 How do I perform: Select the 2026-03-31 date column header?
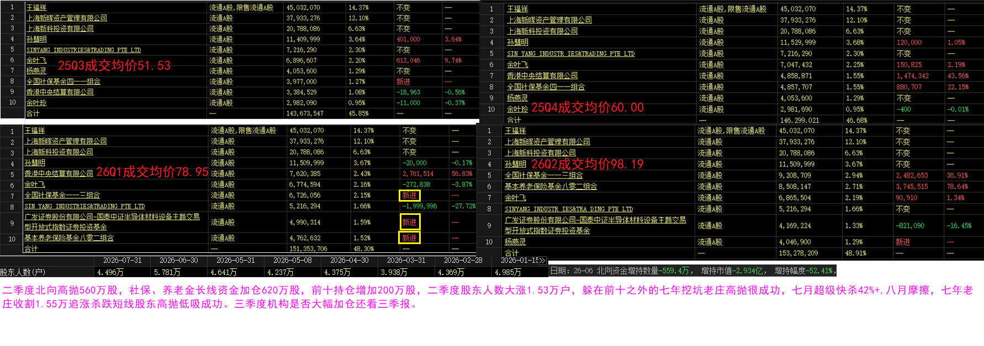406,261
